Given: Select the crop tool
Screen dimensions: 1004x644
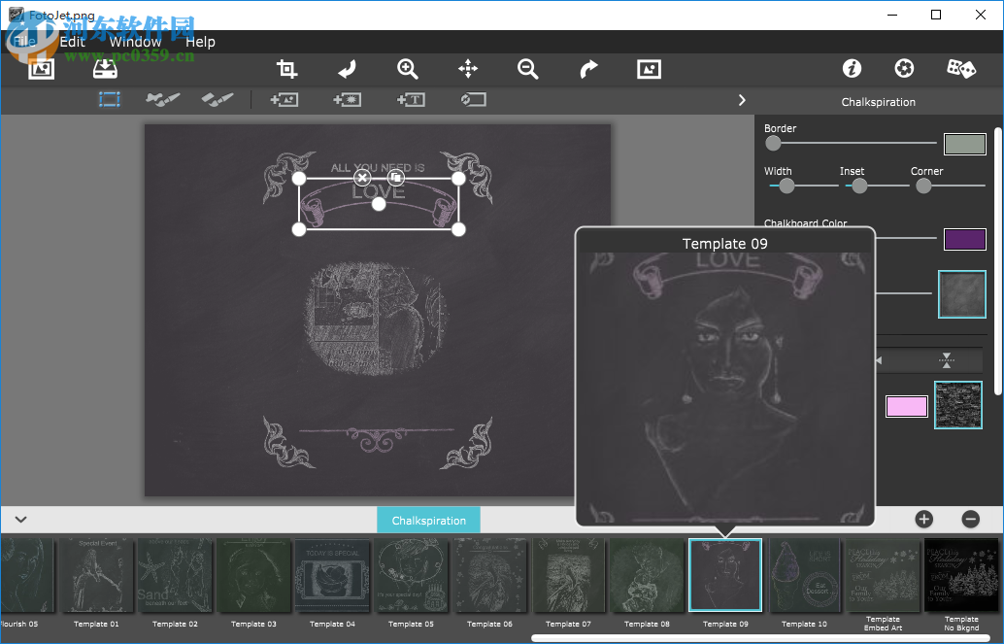Looking at the screenshot, I should pos(286,69).
